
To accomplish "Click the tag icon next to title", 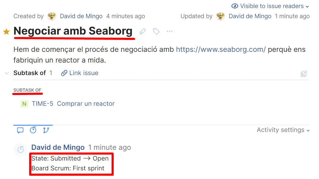I will pyautogui.click(x=156, y=31).
